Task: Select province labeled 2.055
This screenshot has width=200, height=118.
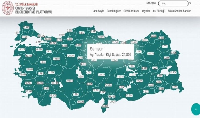Action: pos(175,87)
